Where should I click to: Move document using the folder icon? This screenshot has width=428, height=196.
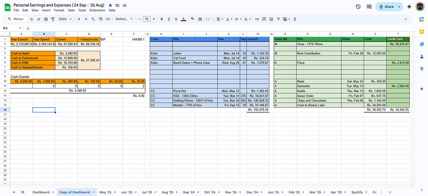(117, 5)
